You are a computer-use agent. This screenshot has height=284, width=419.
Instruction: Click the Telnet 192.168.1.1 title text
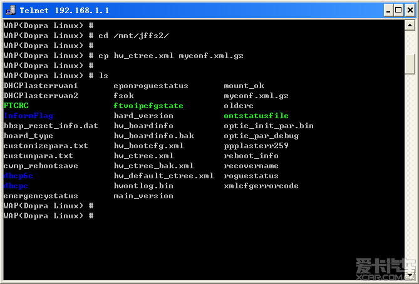coord(64,11)
